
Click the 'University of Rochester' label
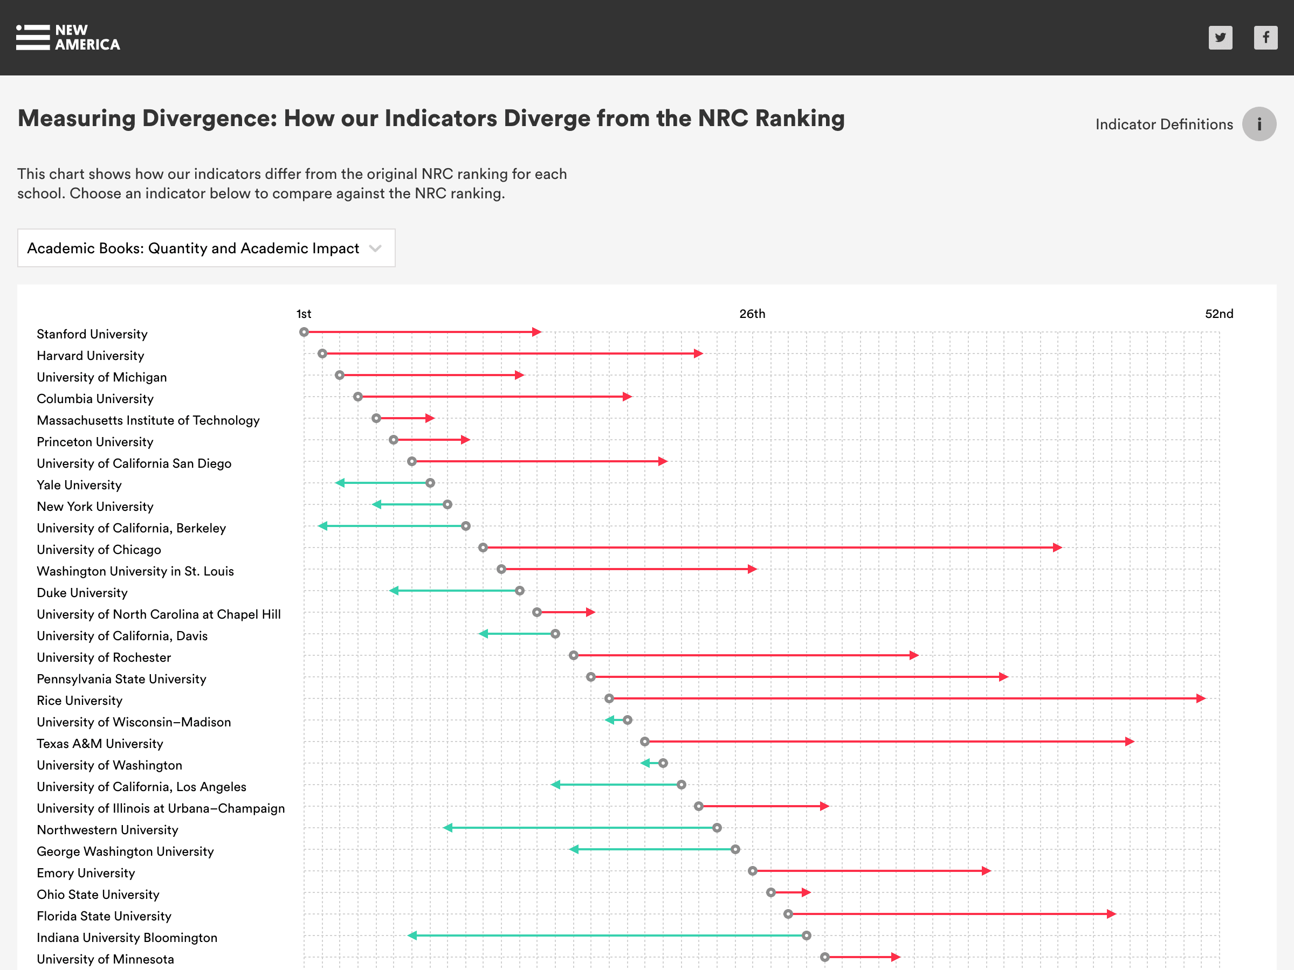104,658
